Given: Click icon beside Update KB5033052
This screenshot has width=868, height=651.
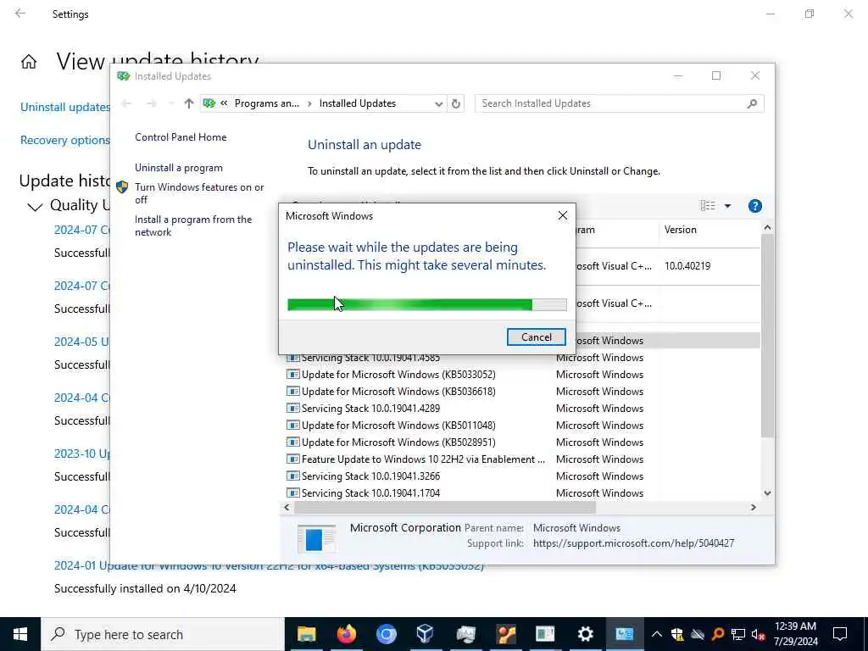Looking at the screenshot, I should click(292, 375).
